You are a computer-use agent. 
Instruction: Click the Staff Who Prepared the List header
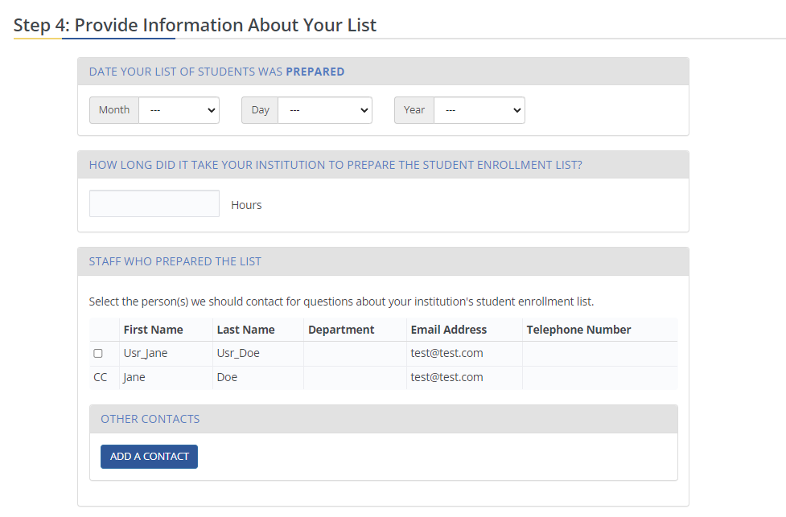175,261
